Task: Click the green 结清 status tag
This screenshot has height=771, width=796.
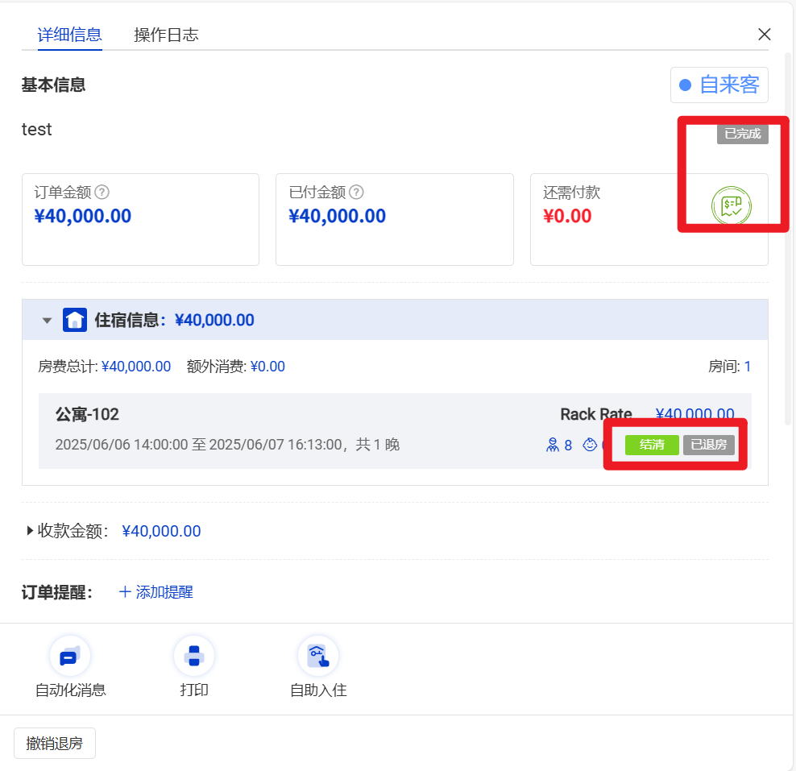Action: (652, 445)
